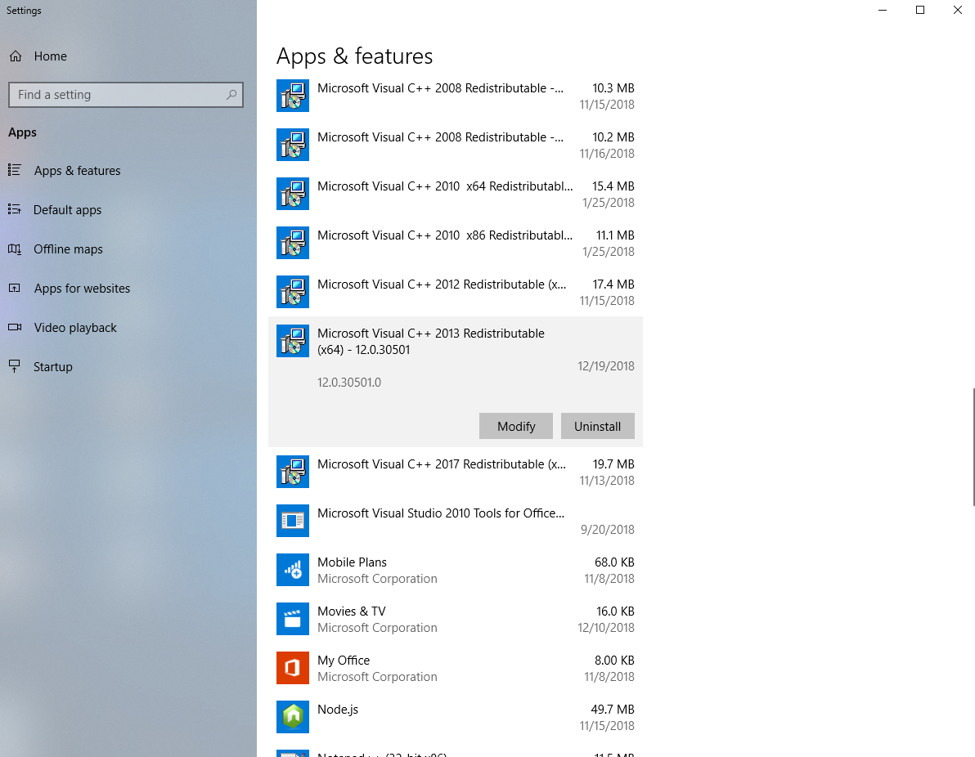The width and height of the screenshot is (975, 757).
Task: Select Visual C++ 2010 x64 Redistributable entry
Action: (455, 194)
